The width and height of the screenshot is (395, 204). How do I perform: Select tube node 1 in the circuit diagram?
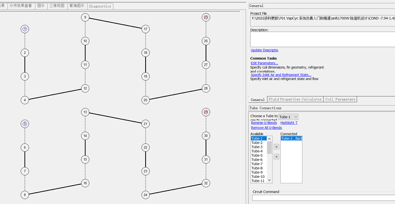click(x=25, y=29)
